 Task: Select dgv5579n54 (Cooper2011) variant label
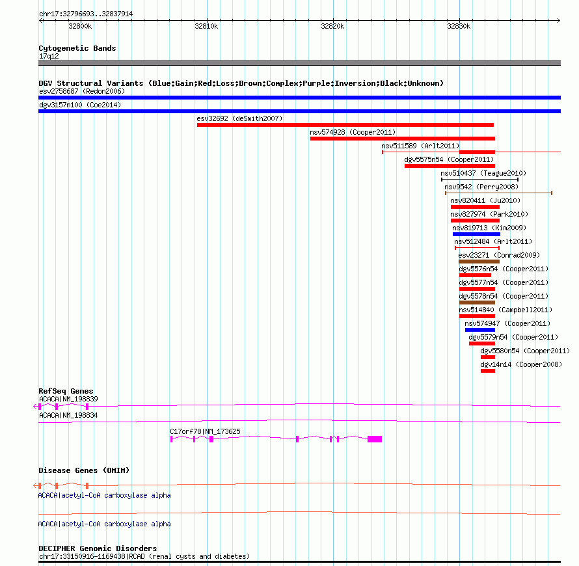513,337
